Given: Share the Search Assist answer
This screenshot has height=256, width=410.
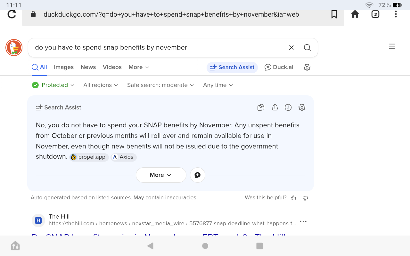Looking at the screenshot, I should coord(275,108).
